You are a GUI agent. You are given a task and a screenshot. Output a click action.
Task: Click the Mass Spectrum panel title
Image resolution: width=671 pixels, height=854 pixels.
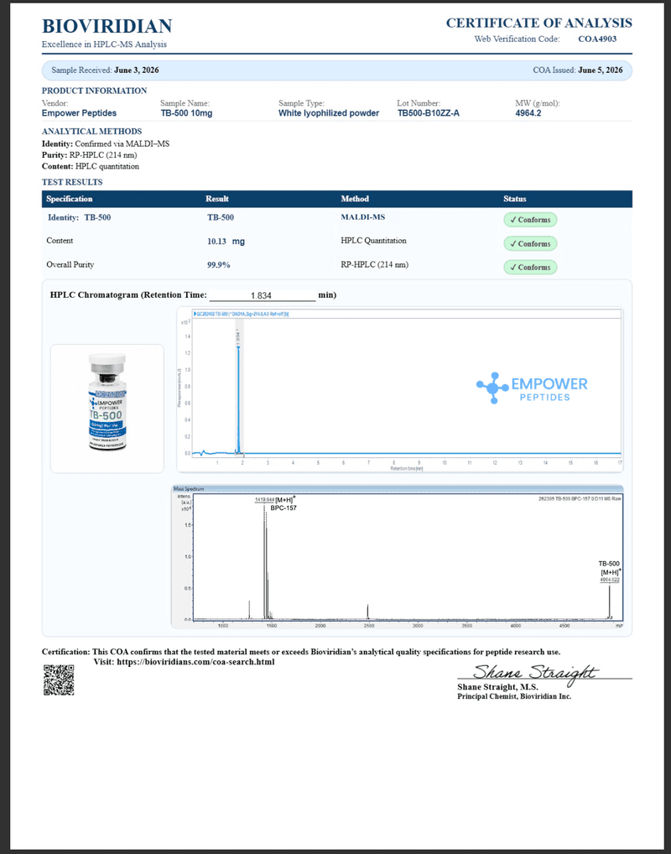(x=188, y=489)
